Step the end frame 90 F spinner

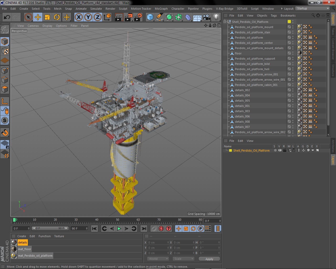(87, 229)
